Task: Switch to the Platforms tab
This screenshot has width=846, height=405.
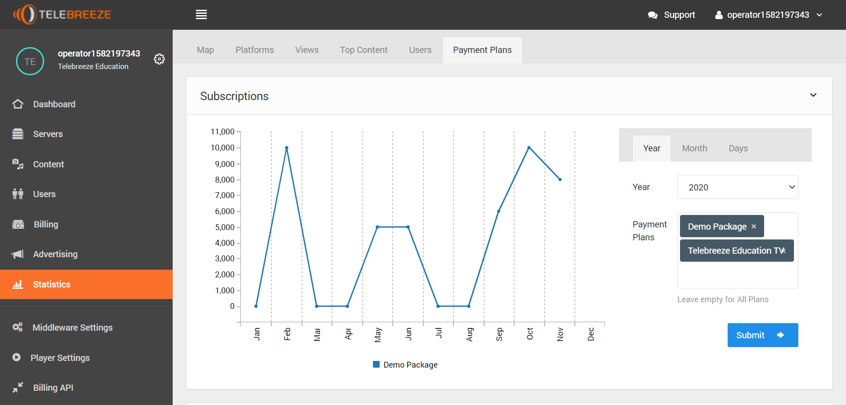Action: [255, 50]
